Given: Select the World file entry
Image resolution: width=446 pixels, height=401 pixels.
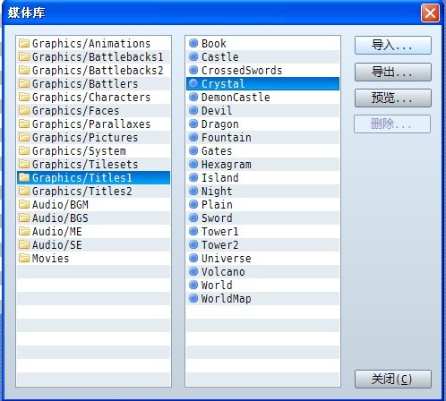Looking at the screenshot, I should click(x=262, y=285).
